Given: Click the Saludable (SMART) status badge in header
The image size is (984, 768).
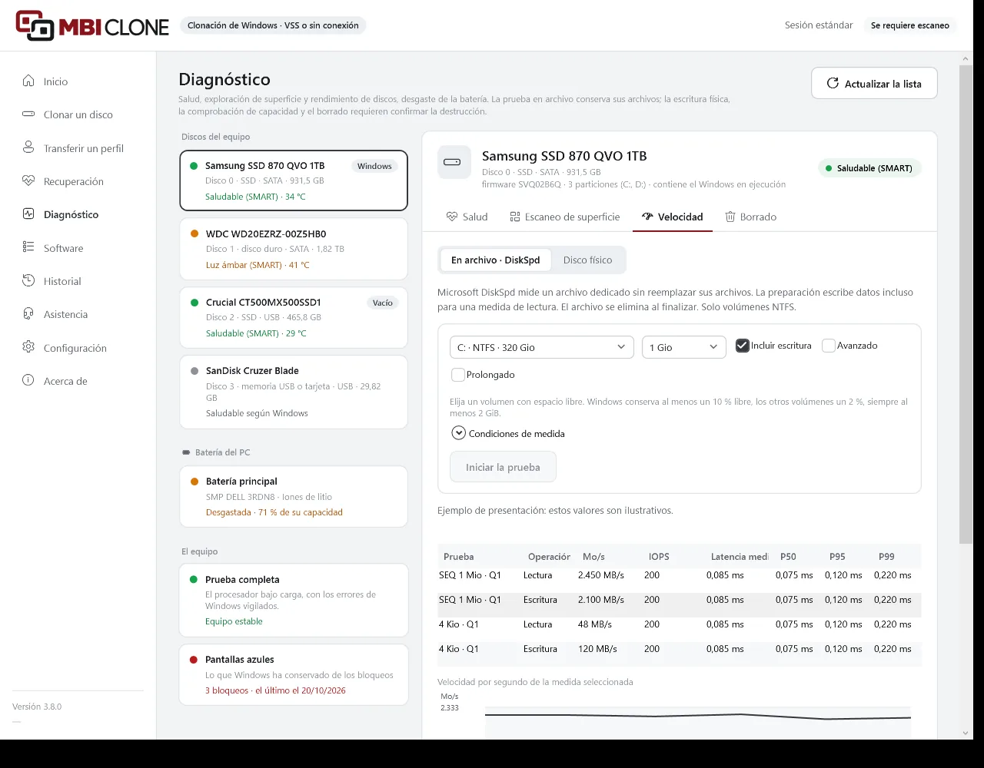Looking at the screenshot, I should (869, 168).
